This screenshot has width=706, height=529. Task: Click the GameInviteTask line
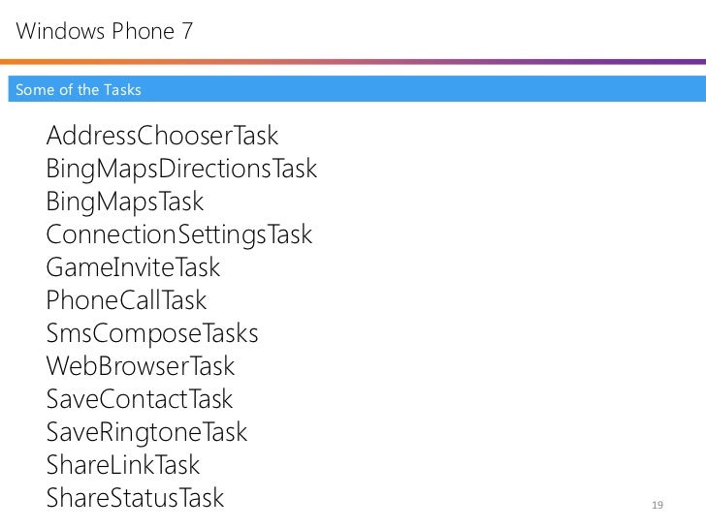coord(133,267)
